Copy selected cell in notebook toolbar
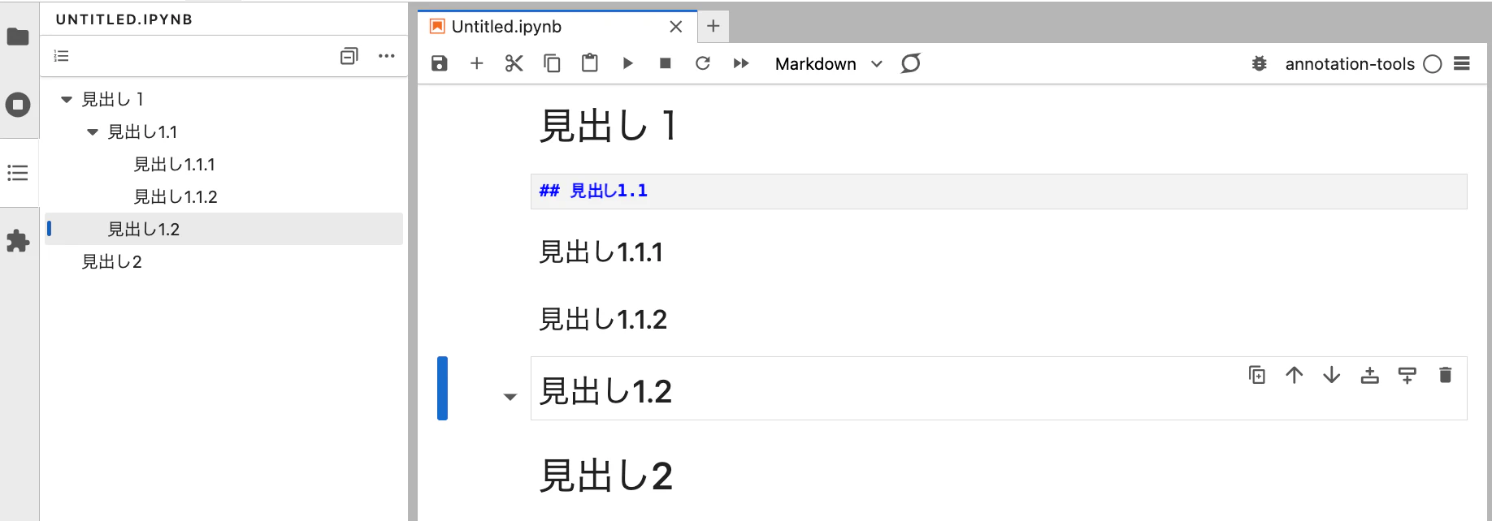 point(552,63)
